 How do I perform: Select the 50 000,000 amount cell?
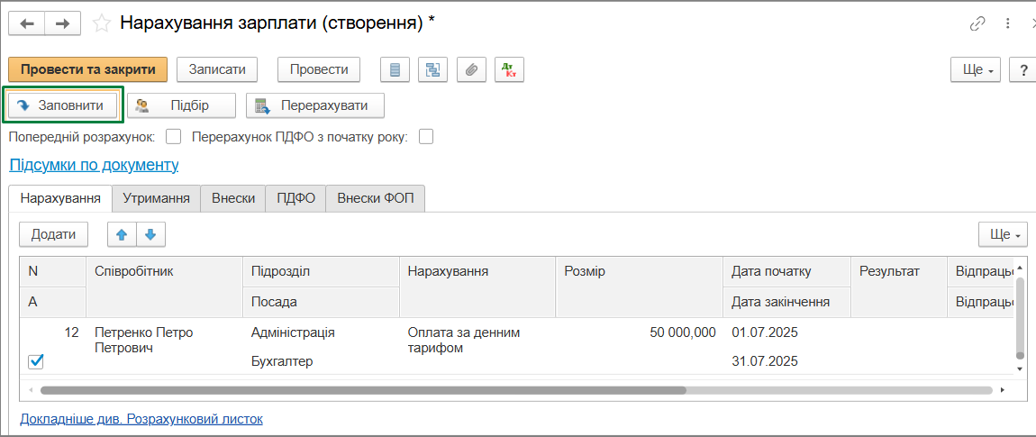coord(639,332)
